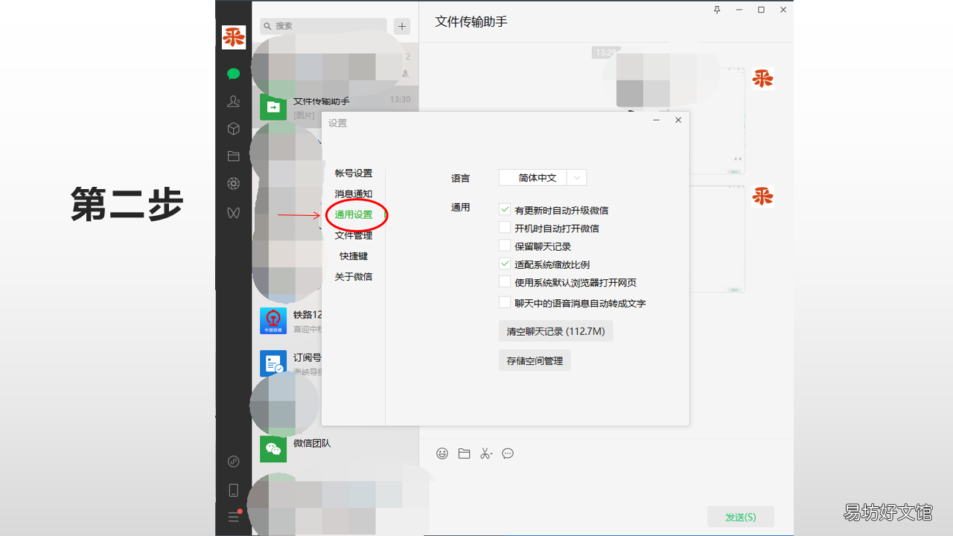Viewport: 953px width, 536px height.
Task: Click the 订阅号 subscription icon
Action: pos(273,363)
